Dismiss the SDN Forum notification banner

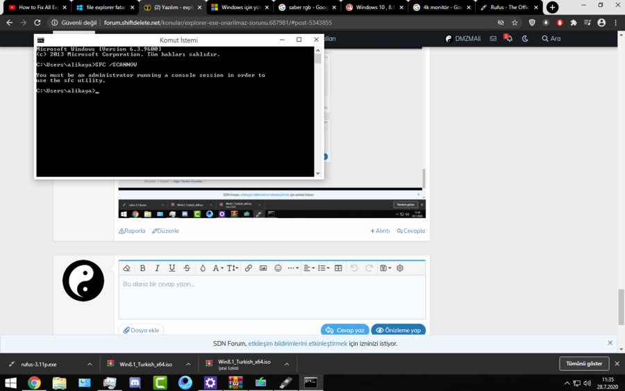coord(610,343)
